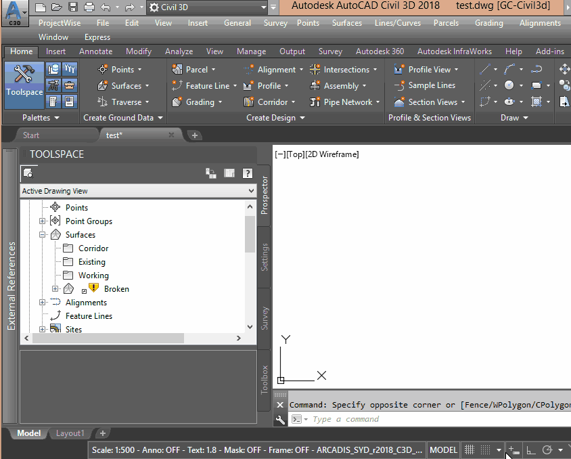Switch to the Analyze ribbon tab
The height and width of the screenshot is (459, 571).
(179, 51)
